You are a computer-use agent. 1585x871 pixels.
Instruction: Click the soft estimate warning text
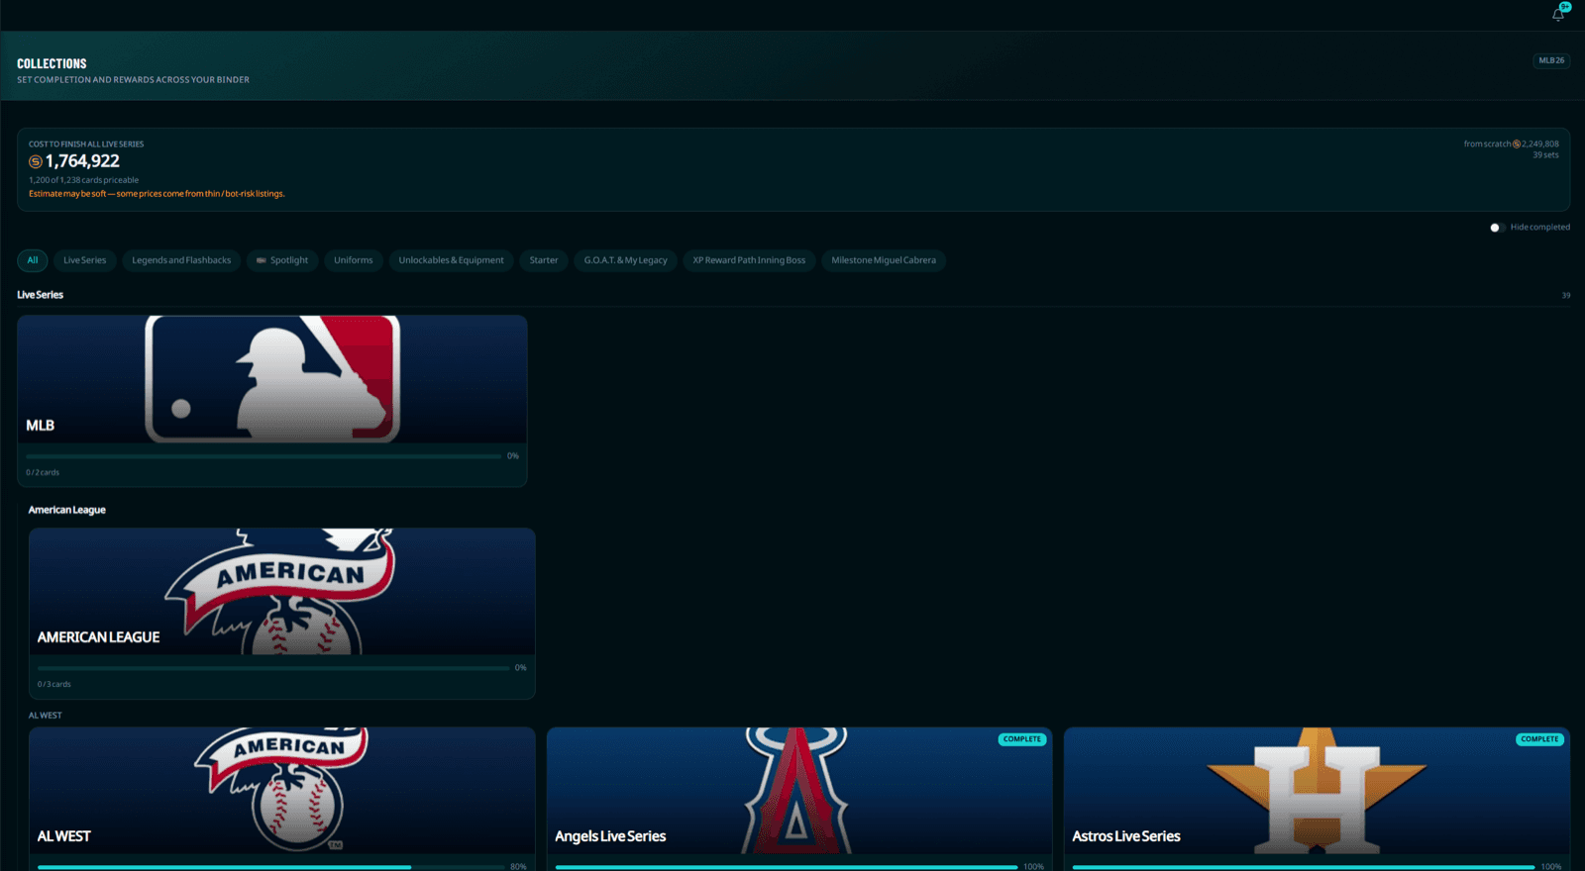click(x=157, y=194)
